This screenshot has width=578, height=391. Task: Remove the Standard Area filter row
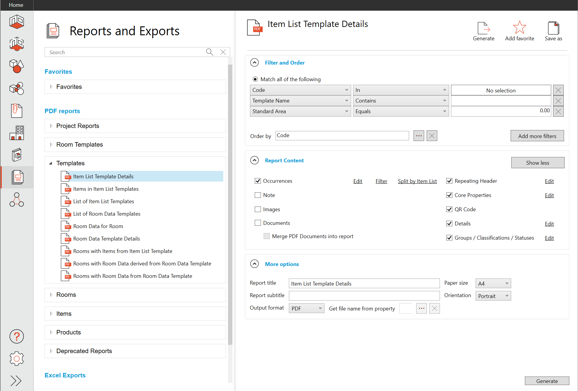[558, 111]
